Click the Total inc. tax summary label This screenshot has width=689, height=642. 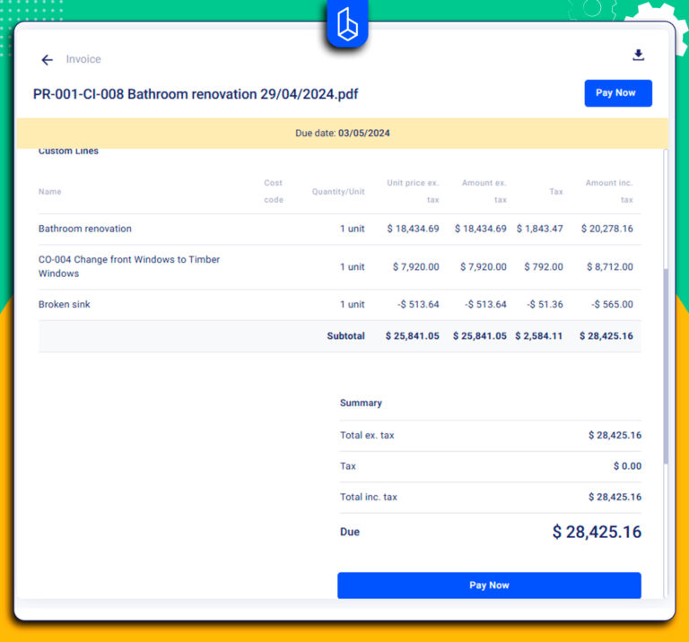point(368,497)
